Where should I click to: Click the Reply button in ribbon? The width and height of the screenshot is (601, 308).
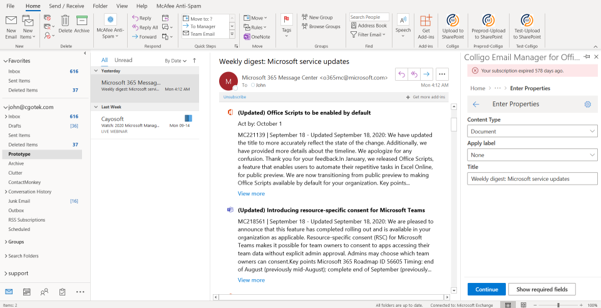(142, 18)
